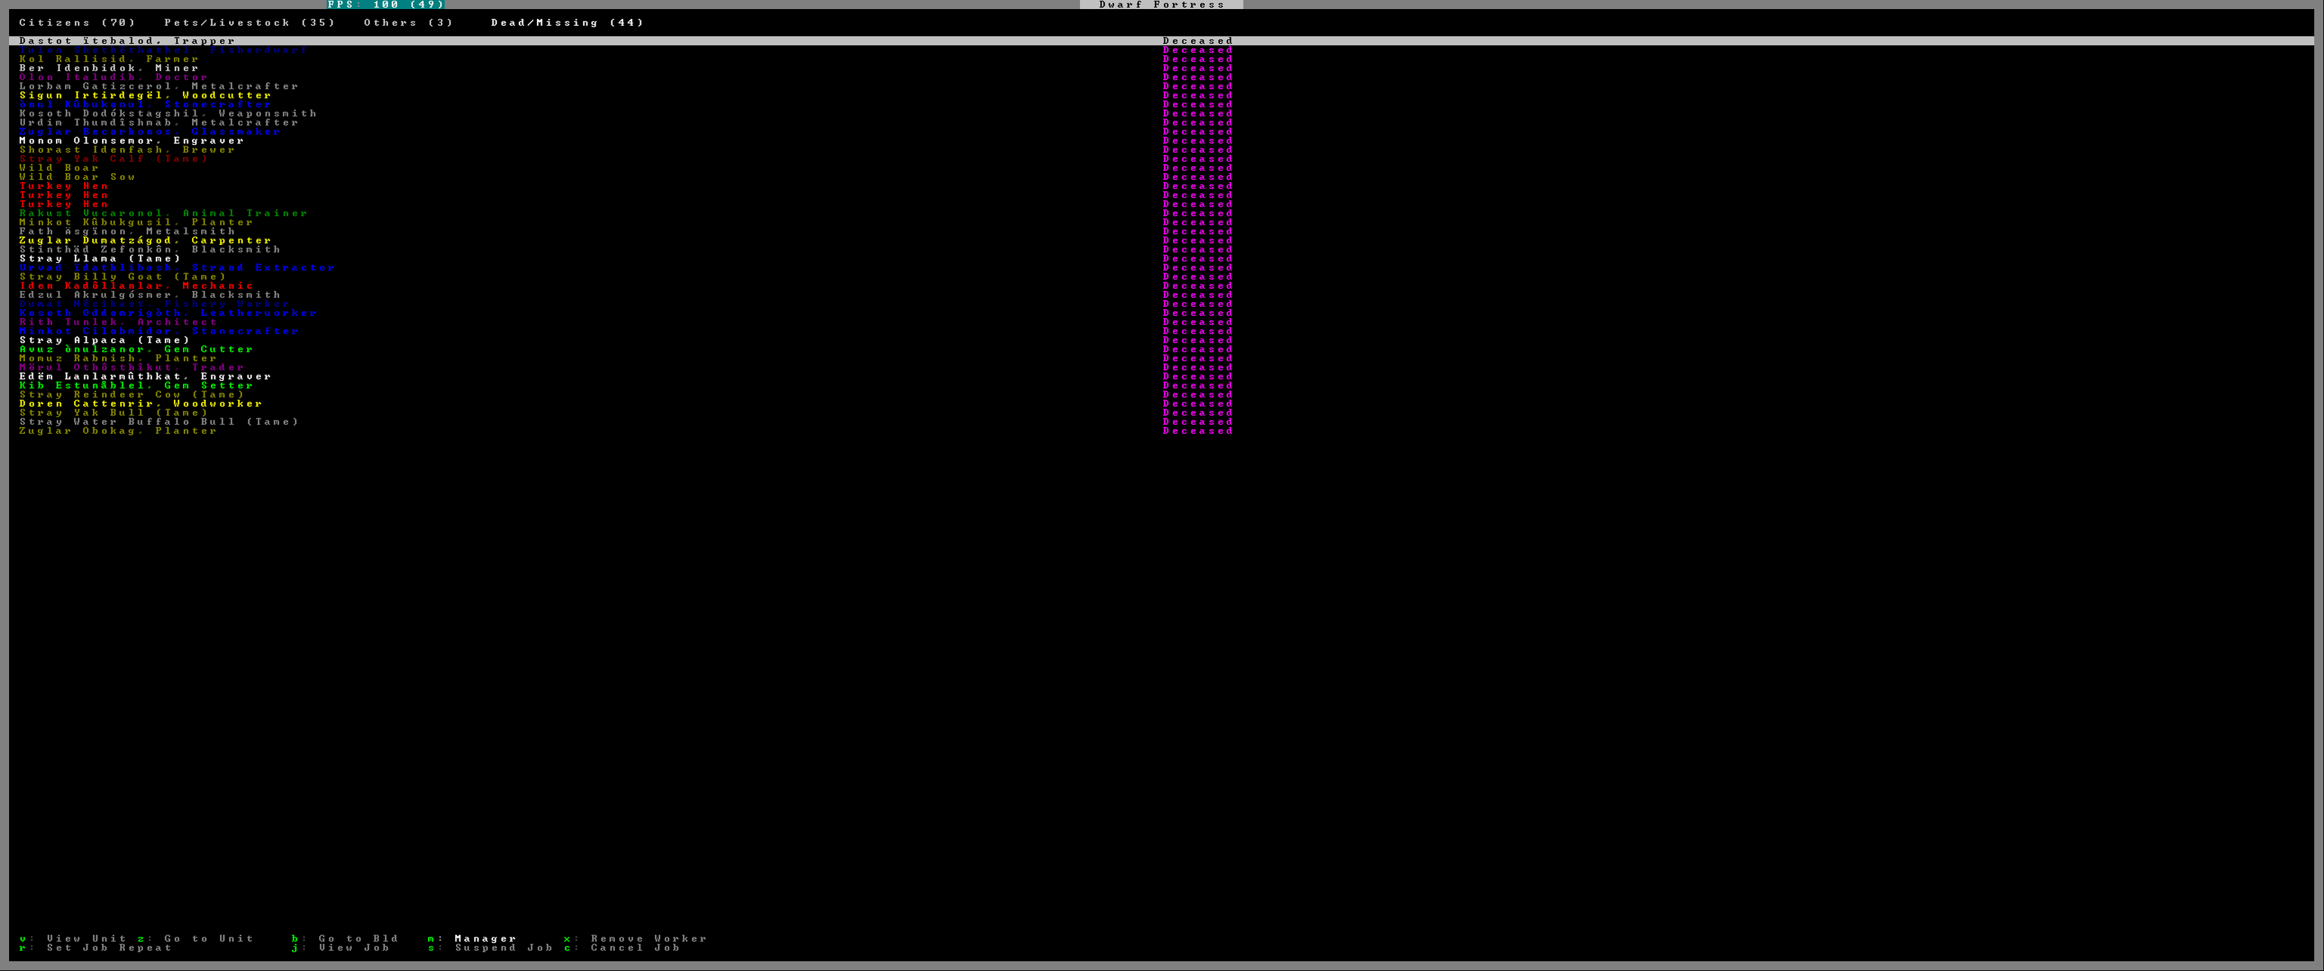Click the Cancel Job command

pos(621,947)
